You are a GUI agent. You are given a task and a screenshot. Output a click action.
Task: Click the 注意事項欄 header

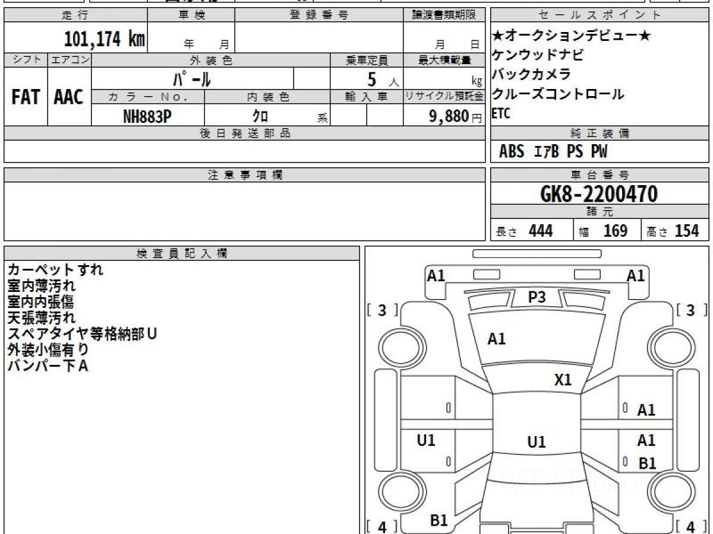click(245, 175)
